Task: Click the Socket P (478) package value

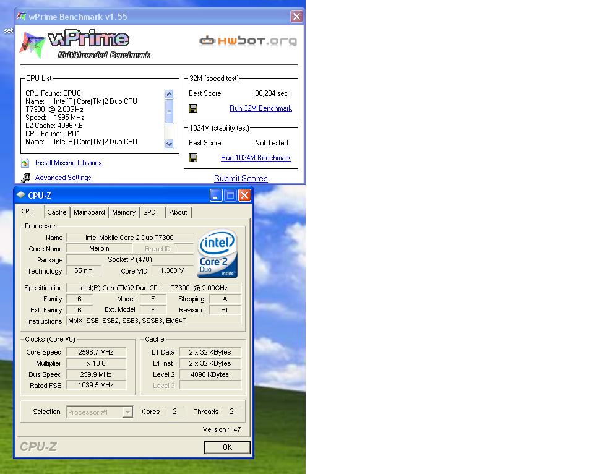Action: [129, 259]
